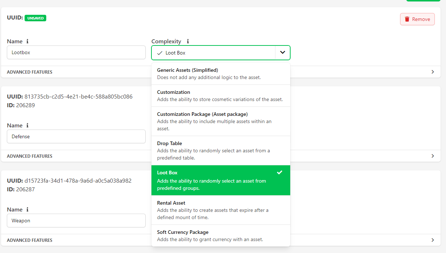
Task: Select the Rental Asset option
Action: [220, 210]
